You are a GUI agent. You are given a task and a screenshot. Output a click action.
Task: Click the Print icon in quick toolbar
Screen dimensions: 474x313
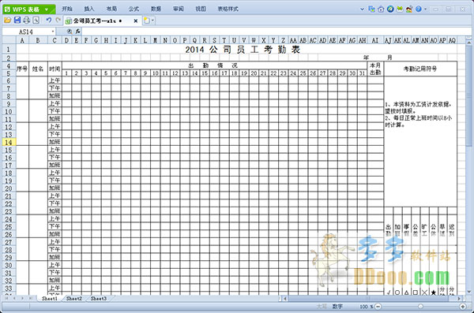click(27, 20)
